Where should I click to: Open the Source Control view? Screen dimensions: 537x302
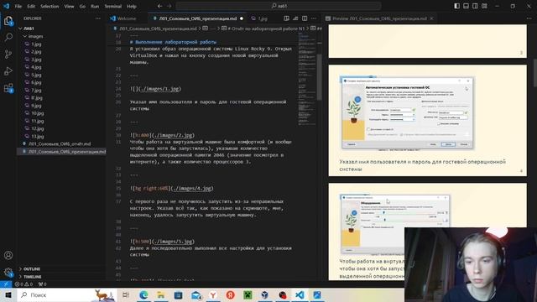coord(8,54)
